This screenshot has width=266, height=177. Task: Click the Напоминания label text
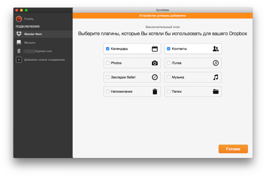pyautogui.click(x=122, y=92)
